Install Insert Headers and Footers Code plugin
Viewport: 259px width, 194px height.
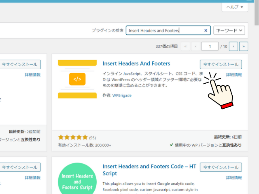tap(221, 167)
